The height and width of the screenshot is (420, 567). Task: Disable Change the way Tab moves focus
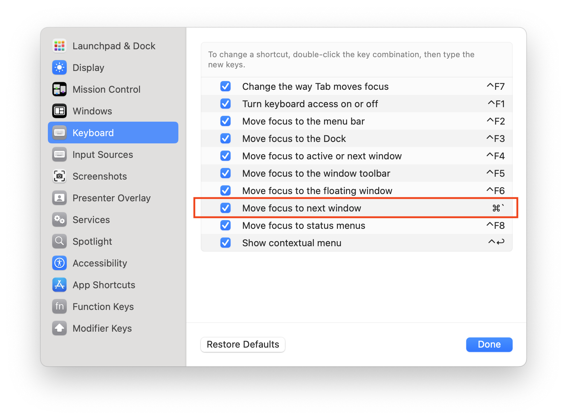(x=225, y=87)
